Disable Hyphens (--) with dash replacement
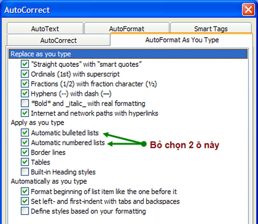This screenshot has width=258, height=224. (x=25, y=93)
